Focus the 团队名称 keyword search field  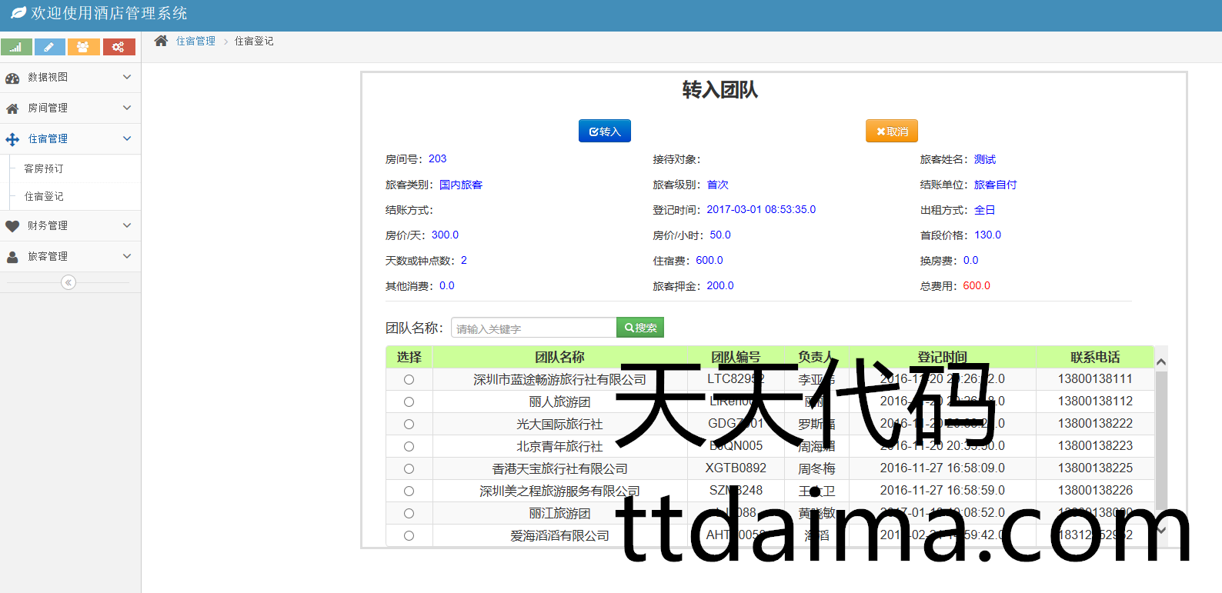(x=533, y=328)
